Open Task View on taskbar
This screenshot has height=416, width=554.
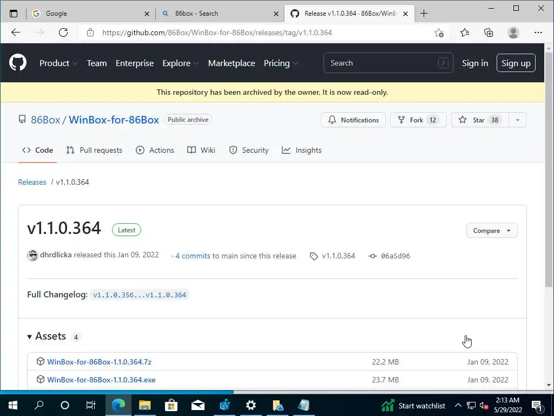tap(91, 405)
